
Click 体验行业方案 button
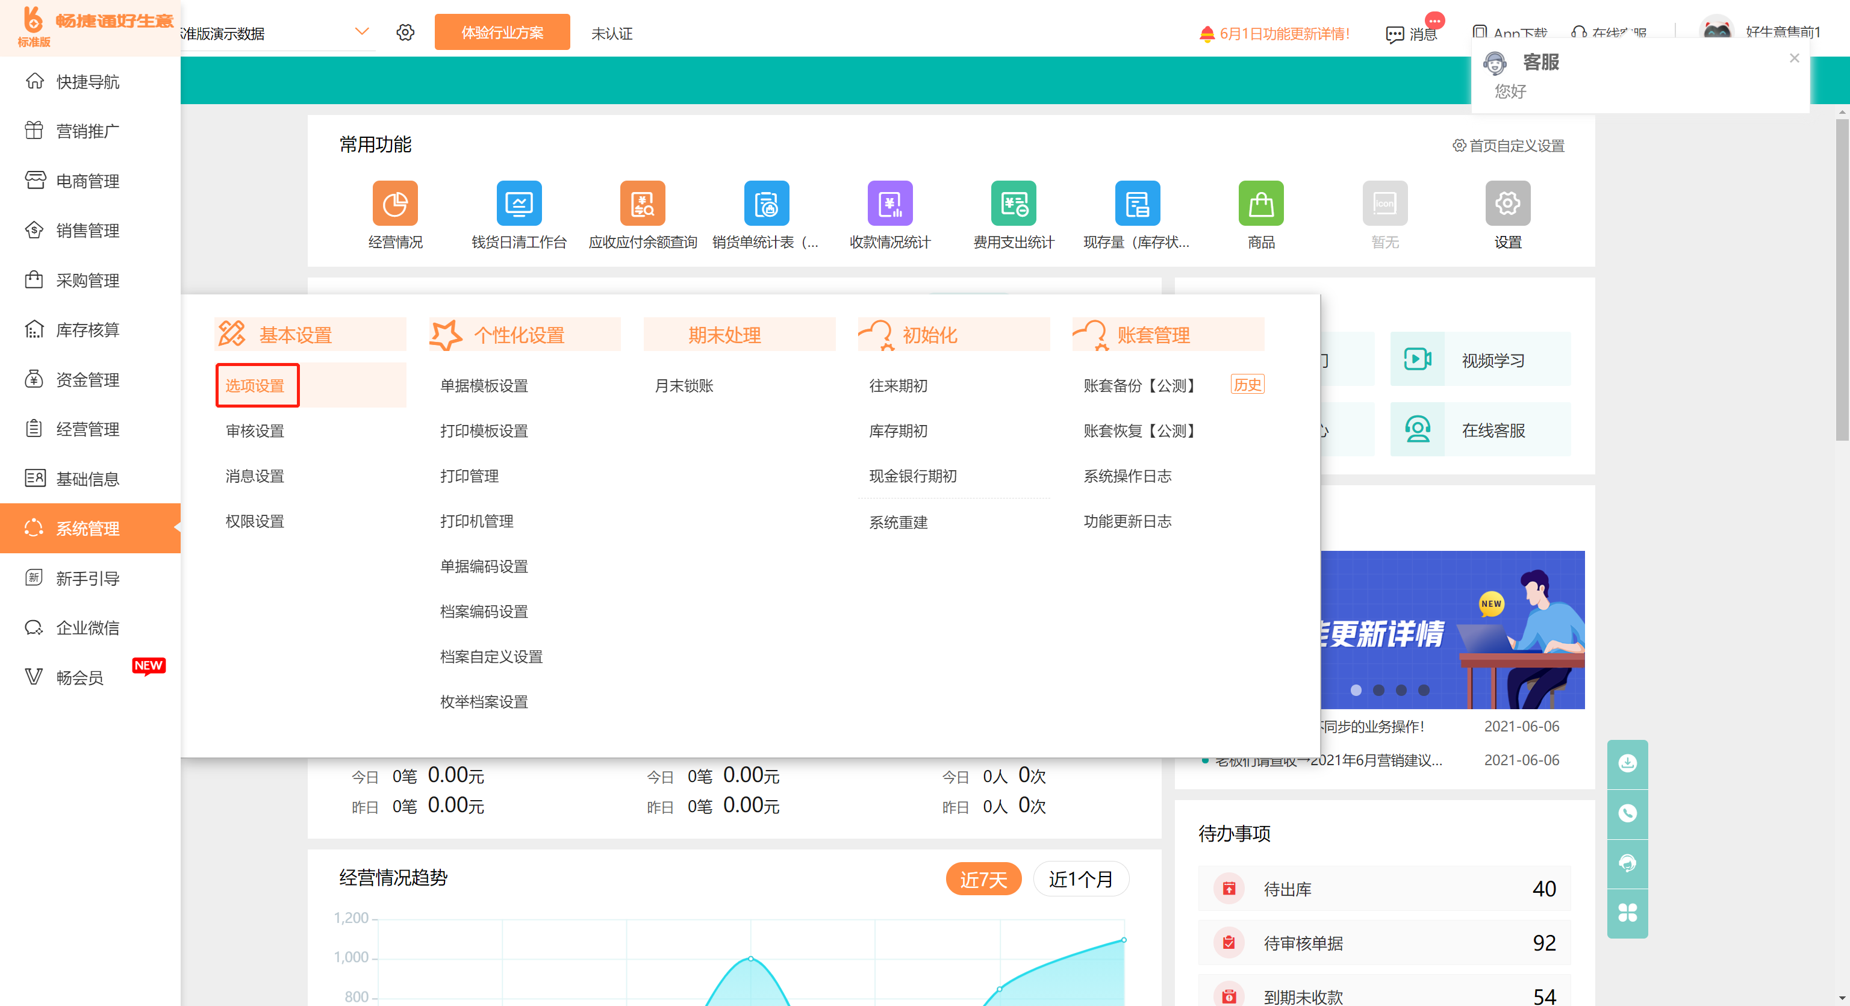point(502,33)
